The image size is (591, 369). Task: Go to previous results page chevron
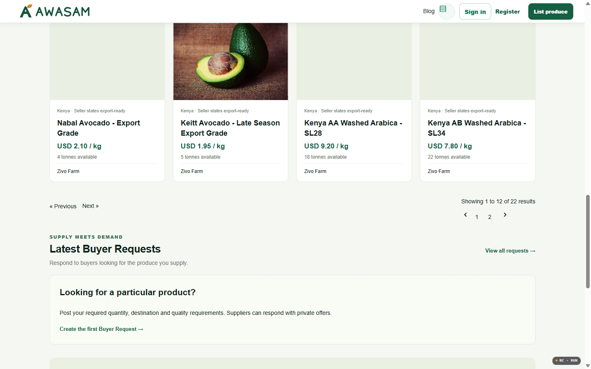465,215
